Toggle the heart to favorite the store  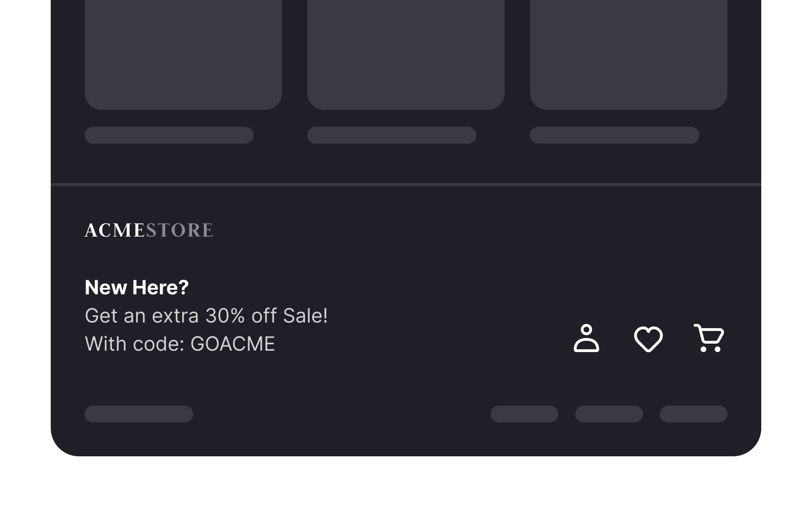click(648, 339)
